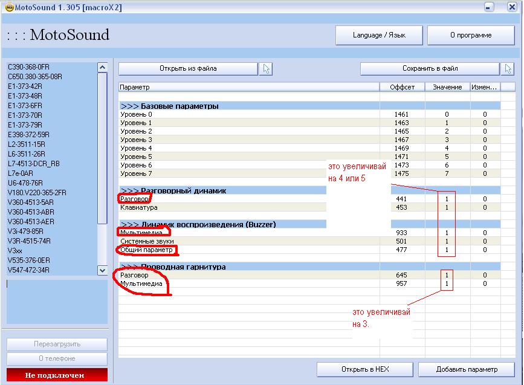Image resolution: width=524 pixels, height=385 pixels.
Task: Click offset value 441 for Разговор
Action: point(401,199)
